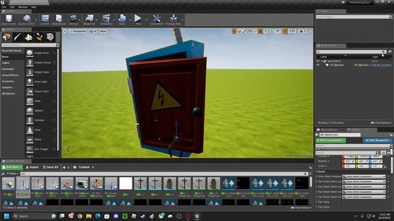This screenshot has width=394, height=221.
Task: Toggle visibility of the test (Editor) world row
Action: (318, 61)
